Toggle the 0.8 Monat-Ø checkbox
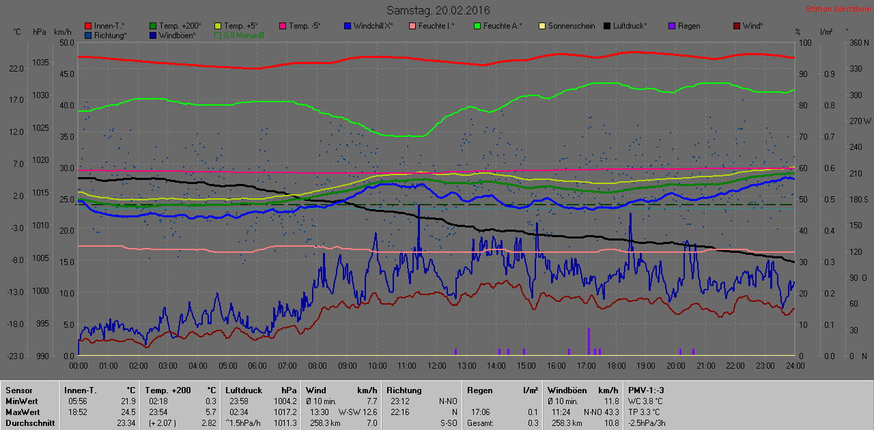Viewport: 874px width, 430px height. pos(218,35)
